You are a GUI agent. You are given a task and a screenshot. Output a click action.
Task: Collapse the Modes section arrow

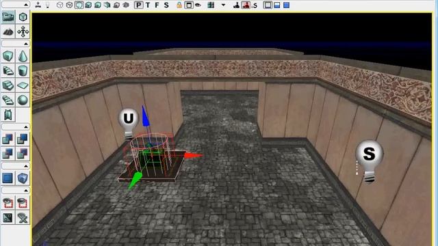point(26,5)
